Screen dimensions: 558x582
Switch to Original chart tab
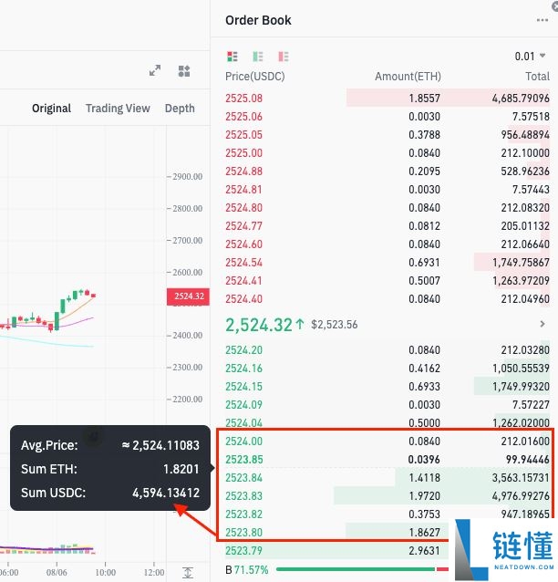click(52, 109)
